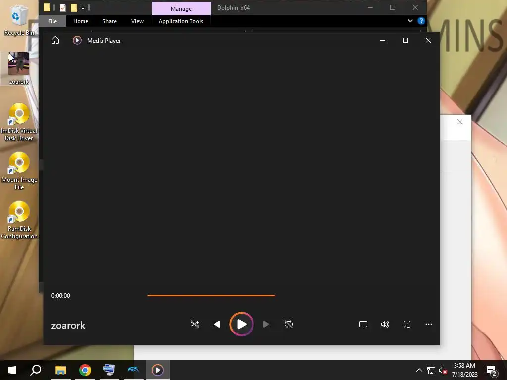Toggle shuffle in Media Player
This screenshot has height=380, width=507.
point(194,324)
